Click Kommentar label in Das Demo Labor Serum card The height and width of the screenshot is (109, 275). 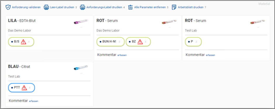pyautogui.click(x=106, y=55)
